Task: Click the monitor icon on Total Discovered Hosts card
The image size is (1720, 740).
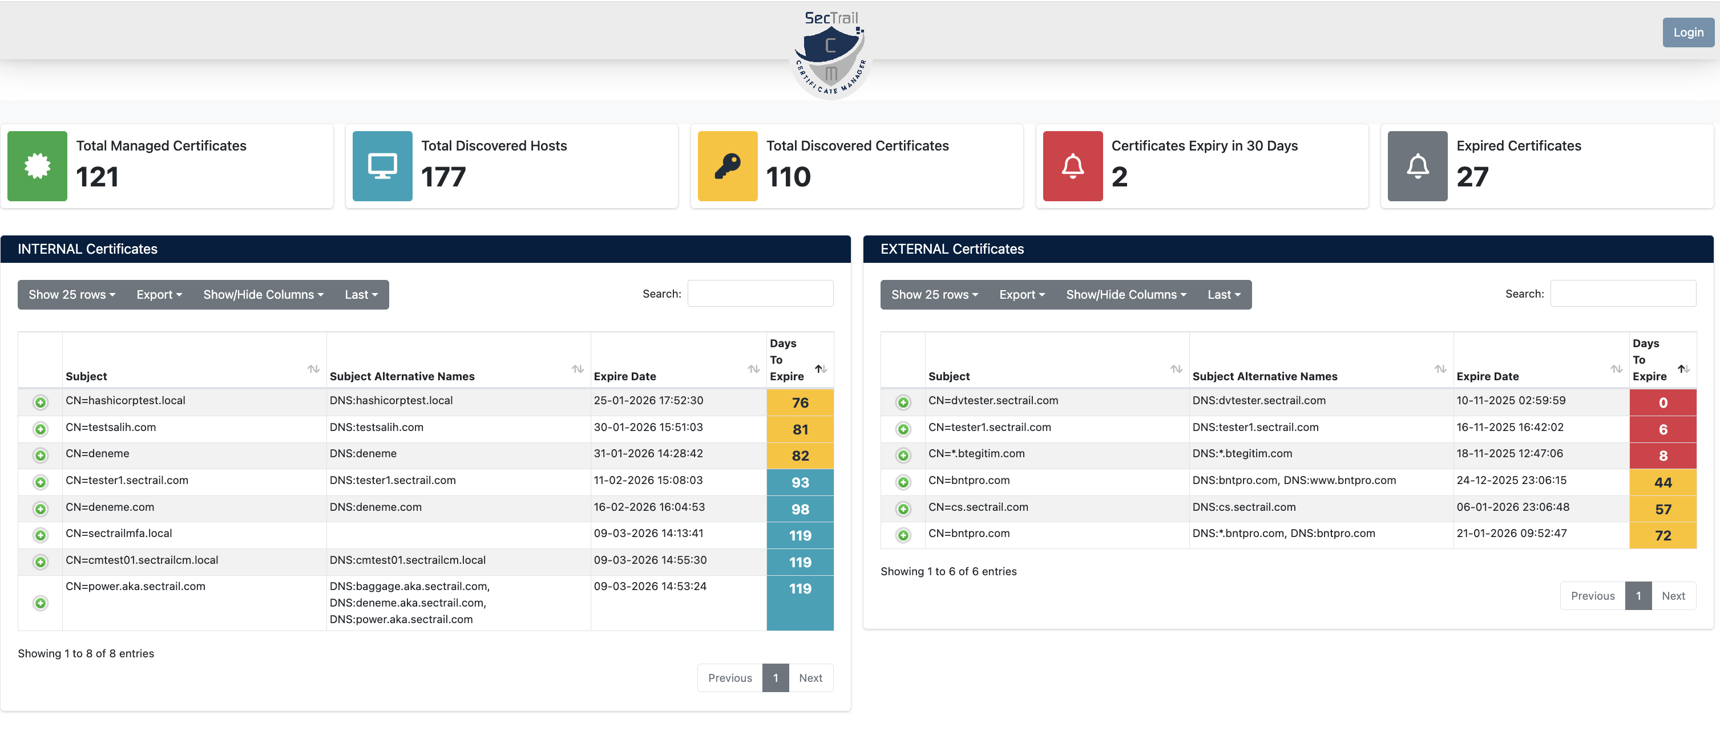Action: pos(382,165)
